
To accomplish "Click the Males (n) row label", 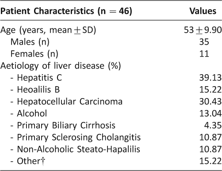I will (30, 42).
